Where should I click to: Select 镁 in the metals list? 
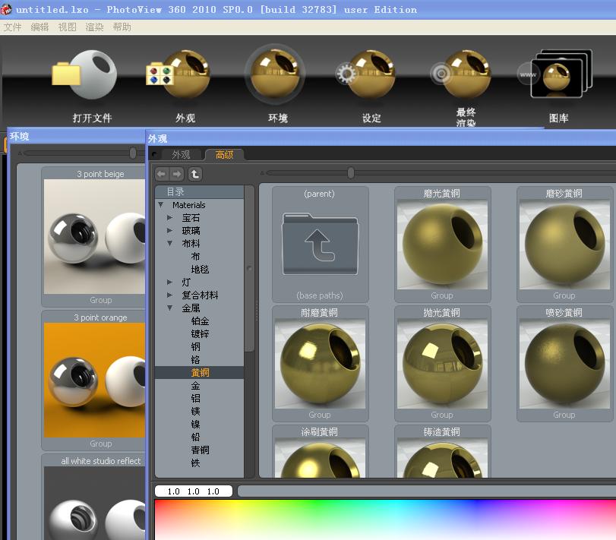click(x=195, y=411)
